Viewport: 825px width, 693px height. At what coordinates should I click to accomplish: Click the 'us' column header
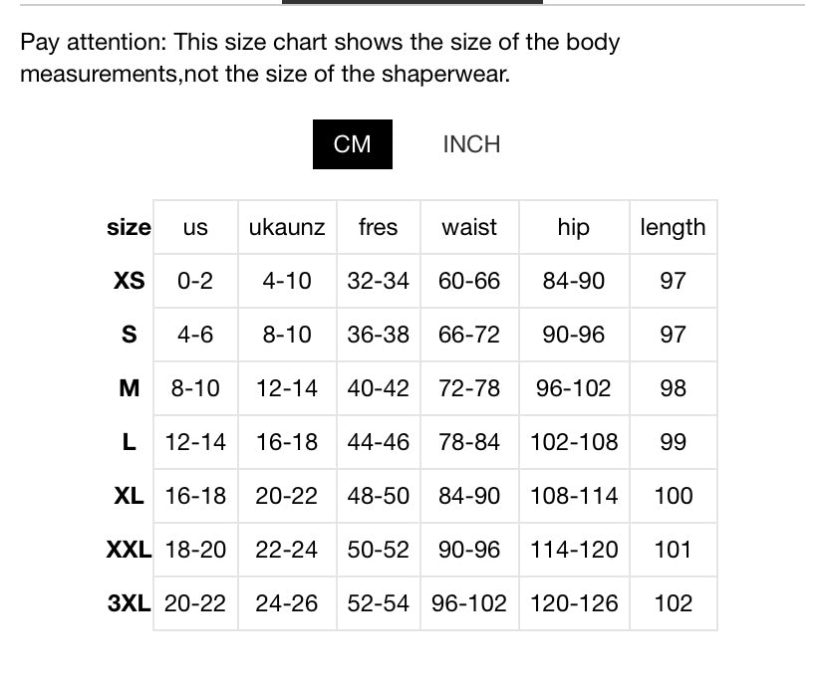(x=195, y=227)
